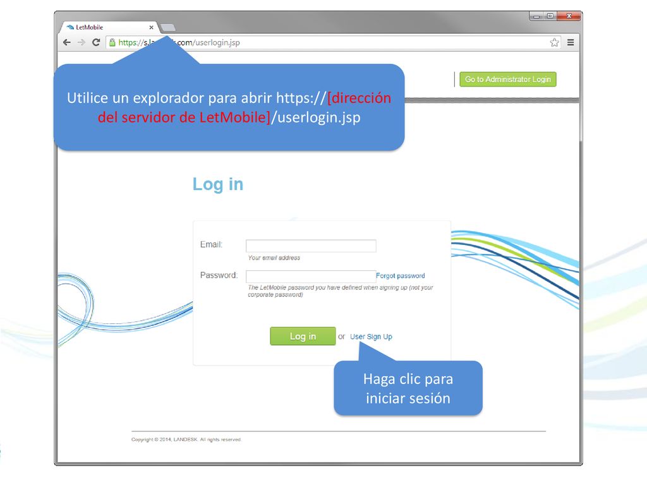This screenshot has height=485, width=647.
Task: Close the LetMobile tab
Action: click(x=152, y=27)
